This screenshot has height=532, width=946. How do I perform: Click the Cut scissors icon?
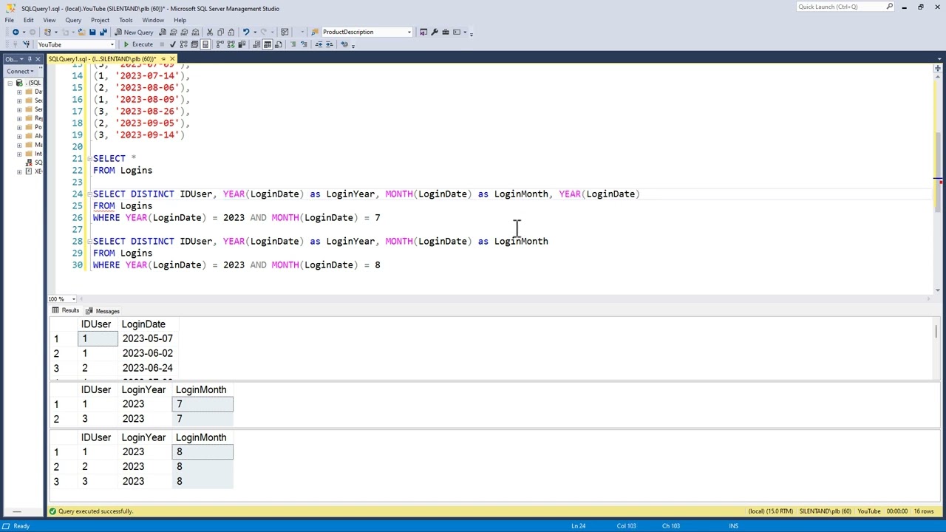[x=210, y=32]
